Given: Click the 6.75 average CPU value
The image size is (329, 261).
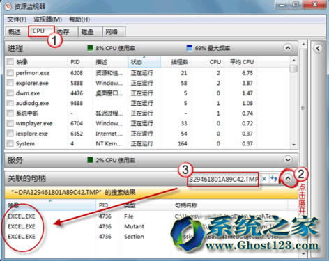Looking at the screenshot, I should (x=247, y=73).
